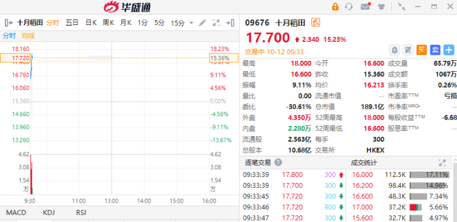This screenshot has height=222, width=457.
Task: Select the RSI indicator tab
Action: tap(81, 212)
